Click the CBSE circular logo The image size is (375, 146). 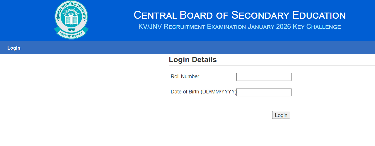pos(71,19)
